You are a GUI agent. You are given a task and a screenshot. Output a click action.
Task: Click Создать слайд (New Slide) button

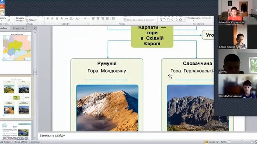pyautogui.click(x=20, y=19)
